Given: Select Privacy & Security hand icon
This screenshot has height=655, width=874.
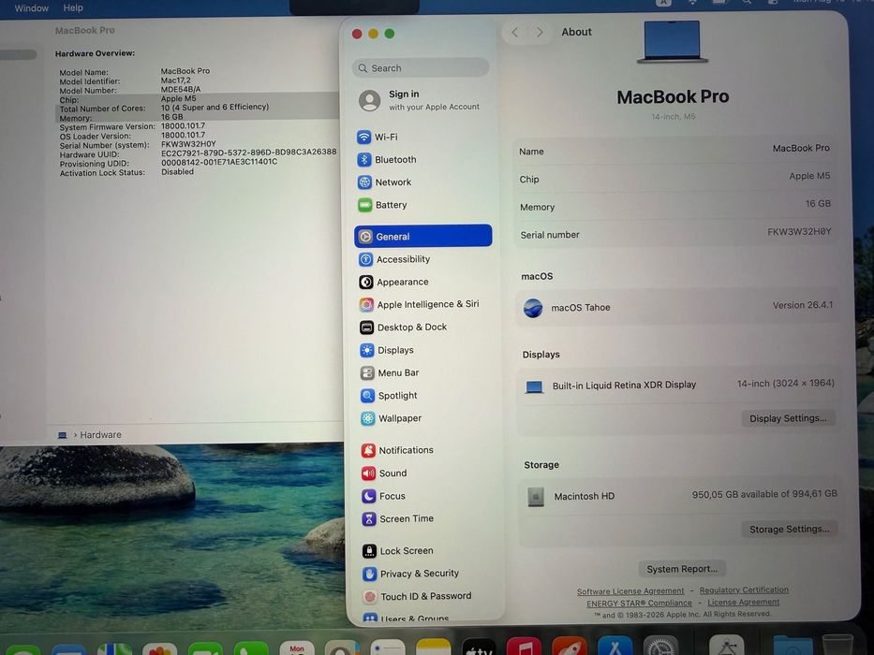Looking at the screenshot, I should pos(370,574).
